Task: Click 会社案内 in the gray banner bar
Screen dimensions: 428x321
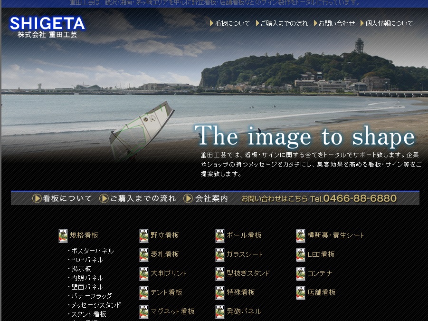Action: [x=211, y=198]
